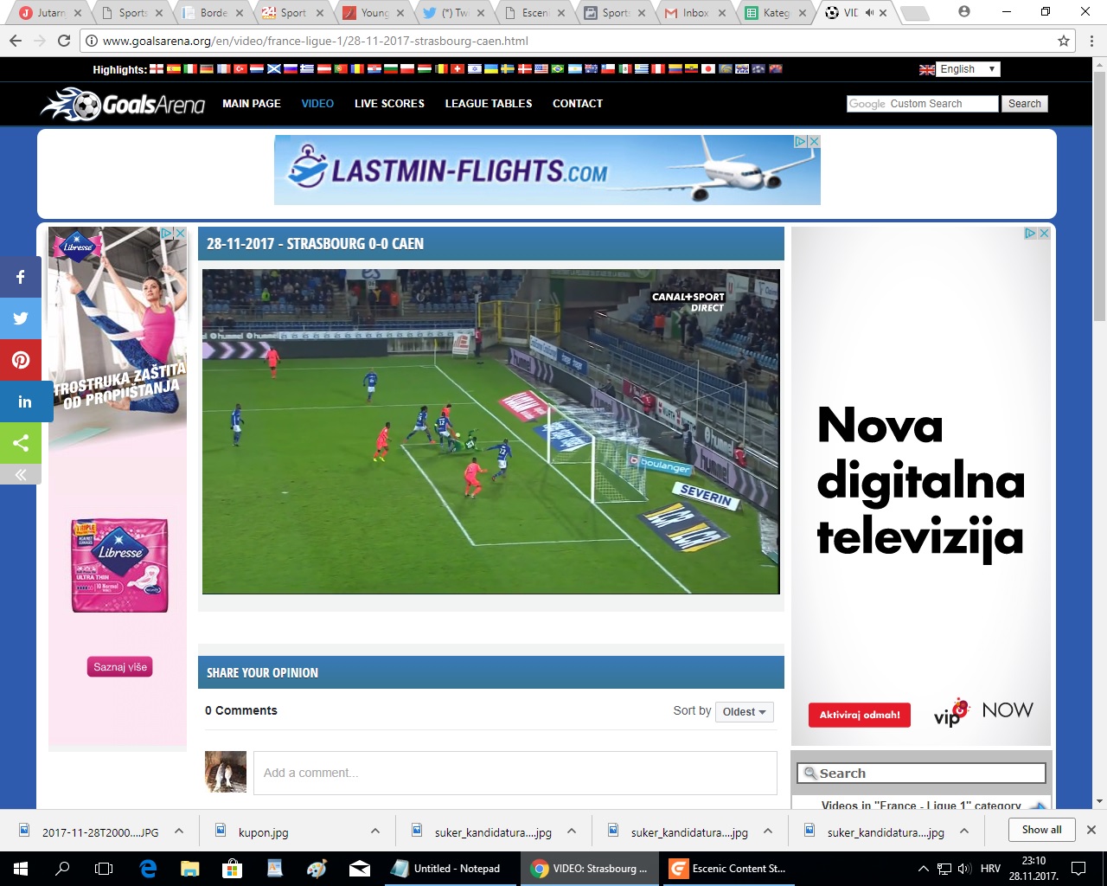Click the Strasbourg vs Caen video player
1107x886 pixels.
490,431
